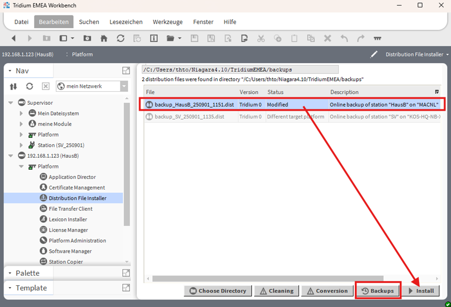The image size is (451, 307).
Task: Maximize the Nav panel with expand icon
Action: coord(126,70)
